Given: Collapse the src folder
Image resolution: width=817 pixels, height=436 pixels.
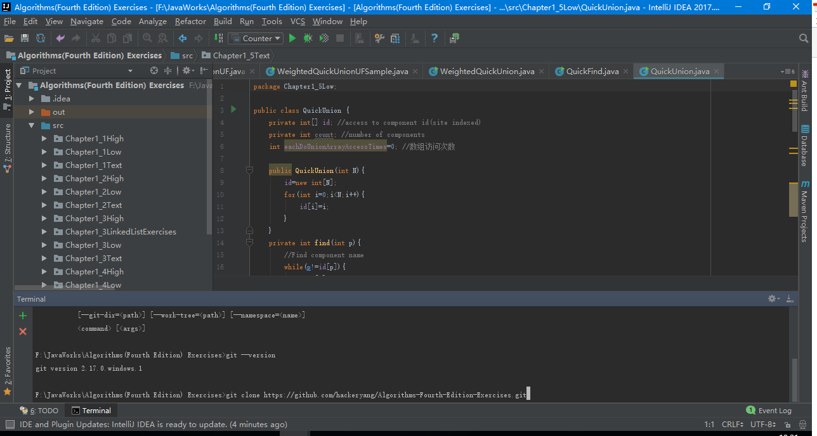Looking at the screenshot, I should tap(32, 125).
